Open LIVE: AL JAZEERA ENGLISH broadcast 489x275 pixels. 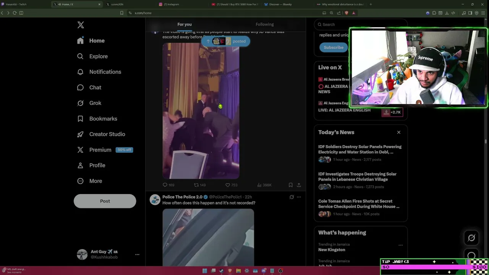(x=344, y=110)
